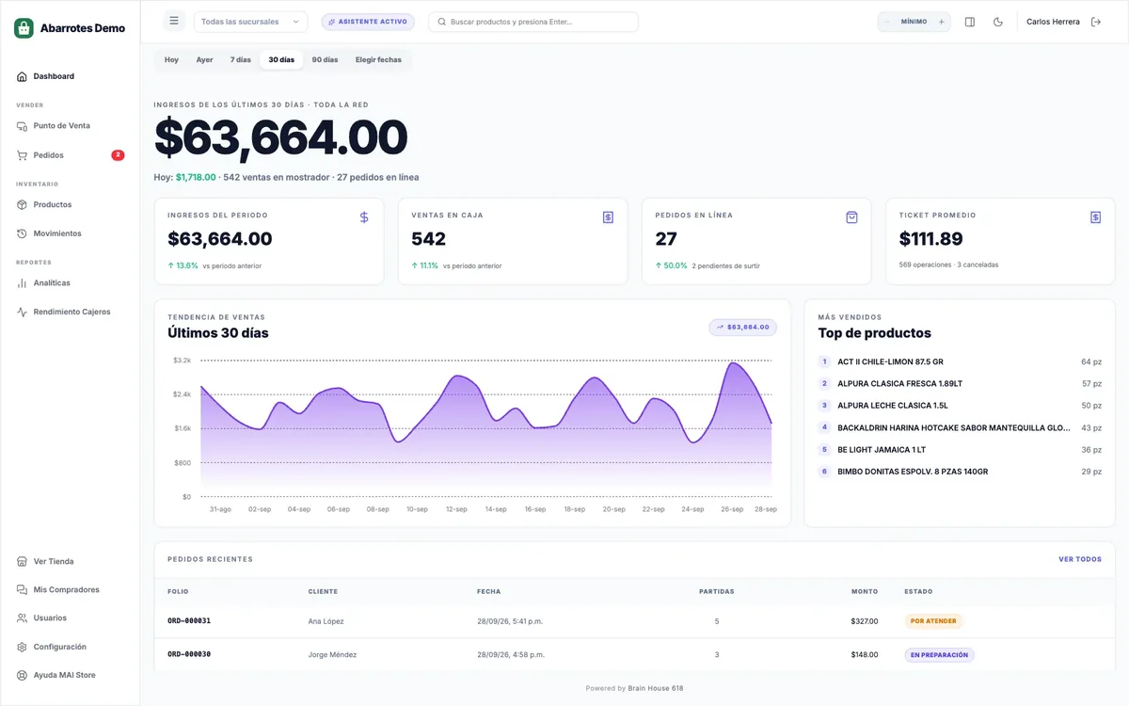Select the 7 días range tab

pyautogui.click(x=241, y=59)
